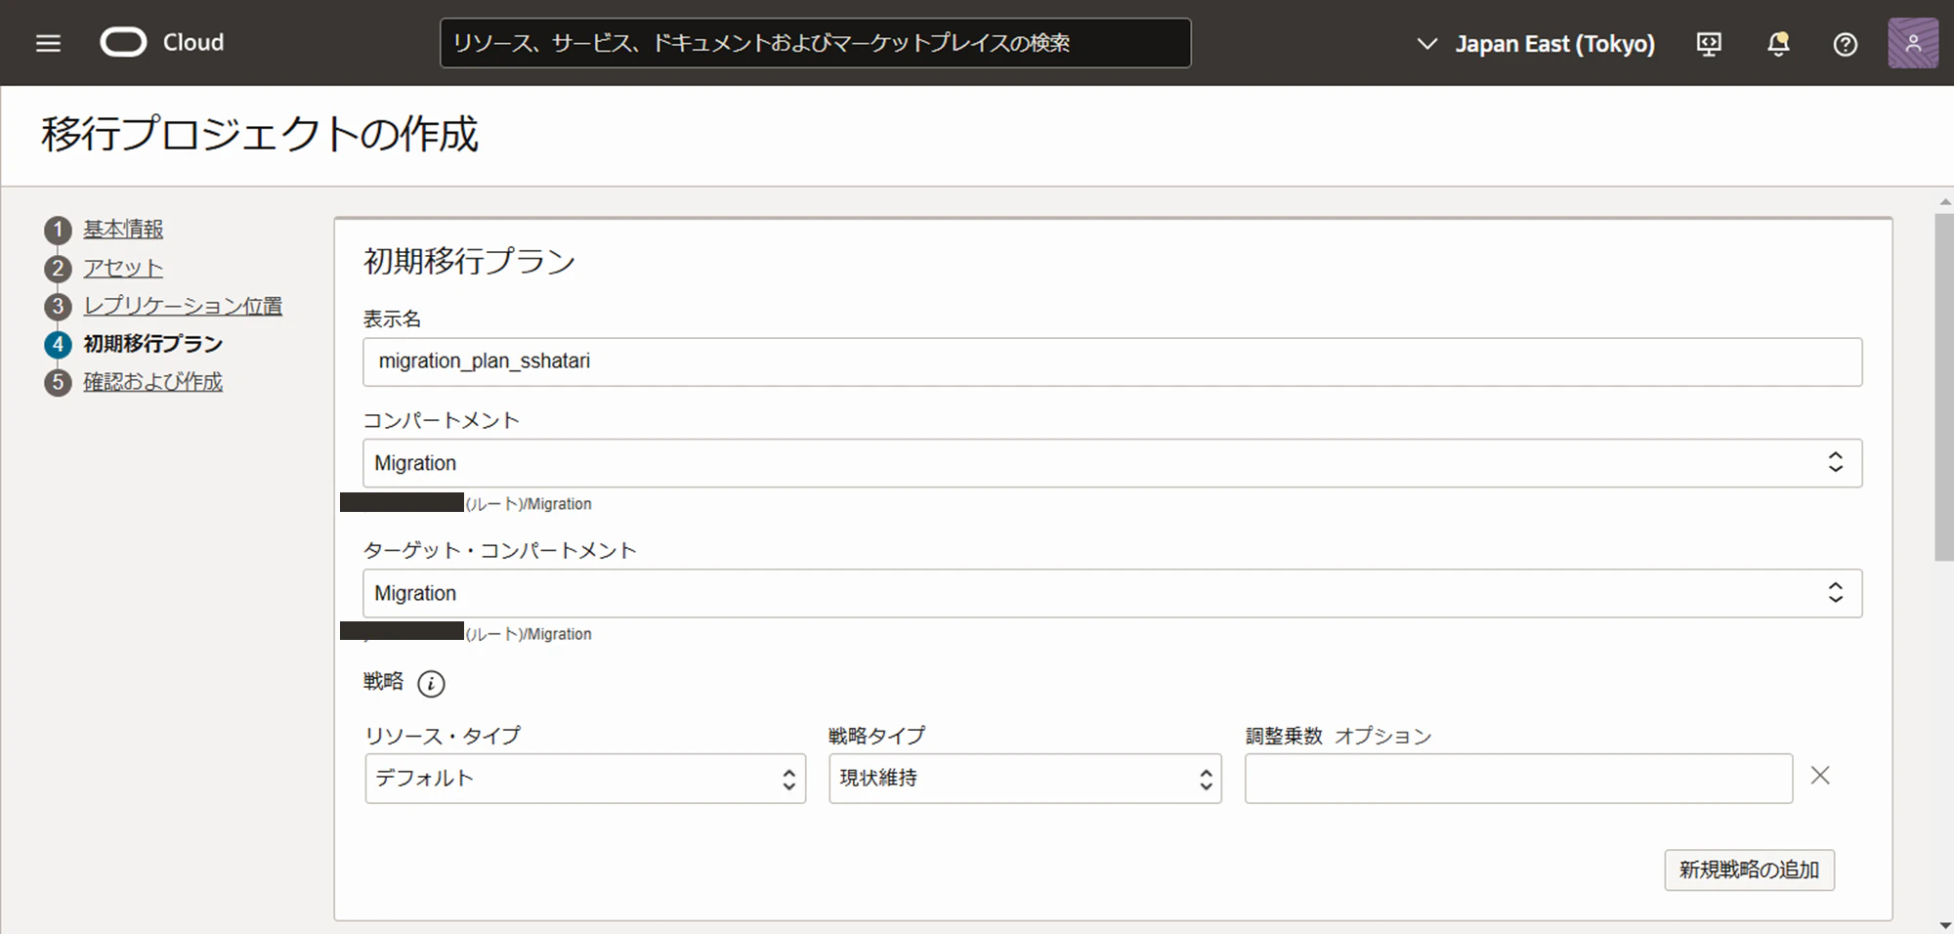Viewport: 1954px width, 934px height.
Task: Click the 調整乗数 optional input field
Action: 1518,779
